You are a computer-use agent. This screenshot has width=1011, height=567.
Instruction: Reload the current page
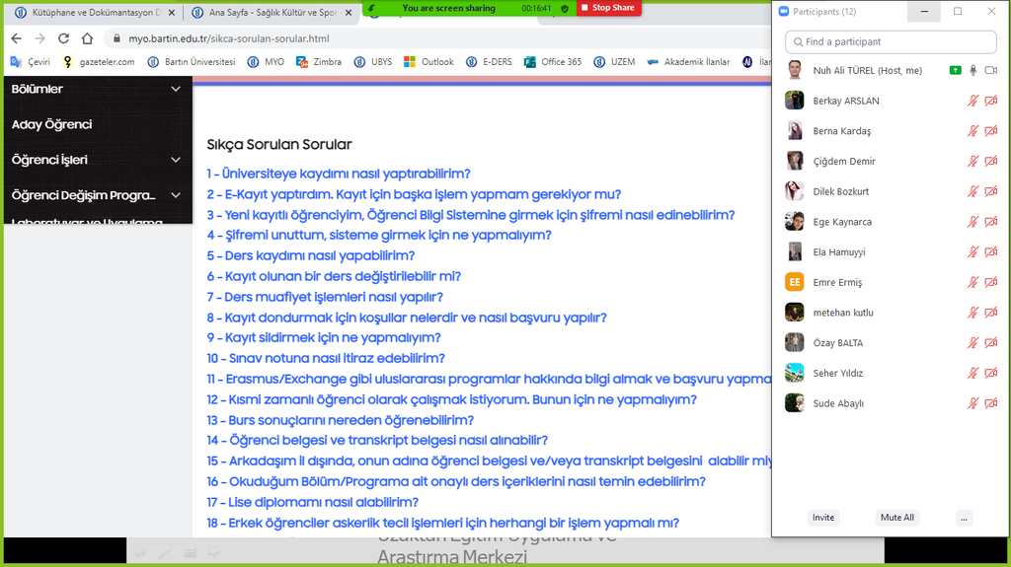[x=63, y=38]
